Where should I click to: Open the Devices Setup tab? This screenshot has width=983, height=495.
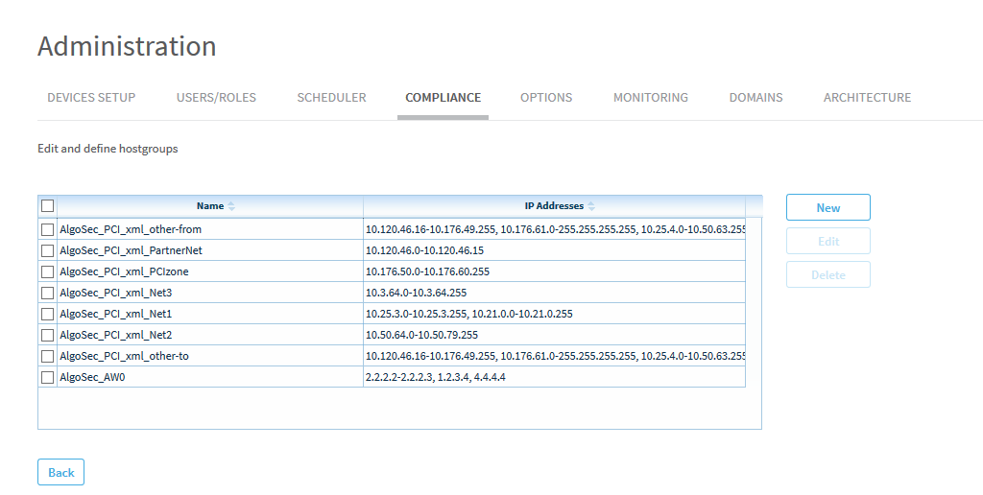(x=91, y=98)
